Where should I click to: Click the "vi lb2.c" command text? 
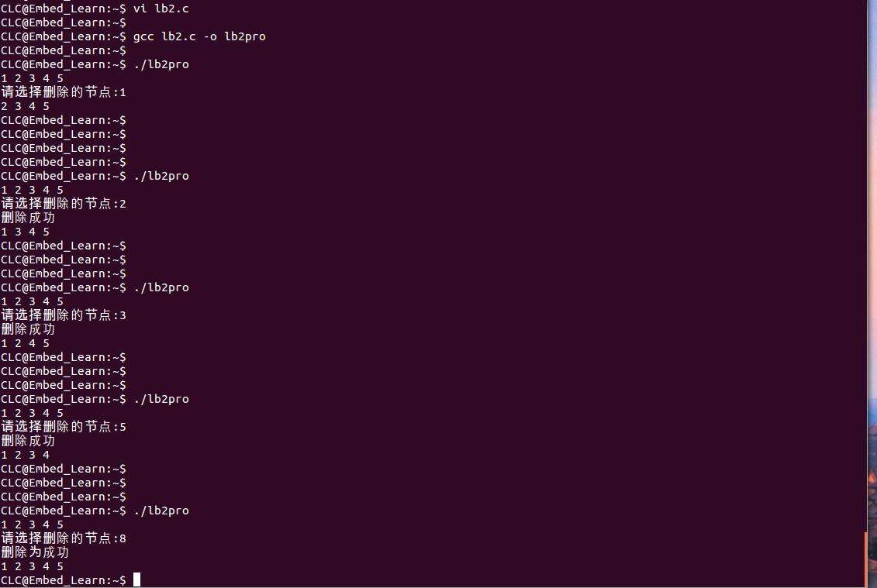(x=161, y=9)
